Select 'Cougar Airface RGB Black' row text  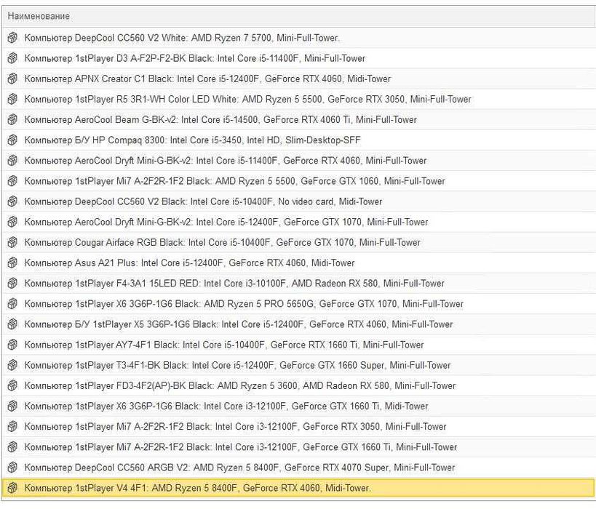click(x=223, y=243)
